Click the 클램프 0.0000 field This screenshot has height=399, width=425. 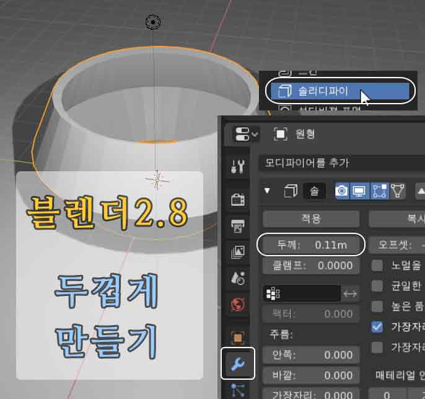[x=311, y=265]
